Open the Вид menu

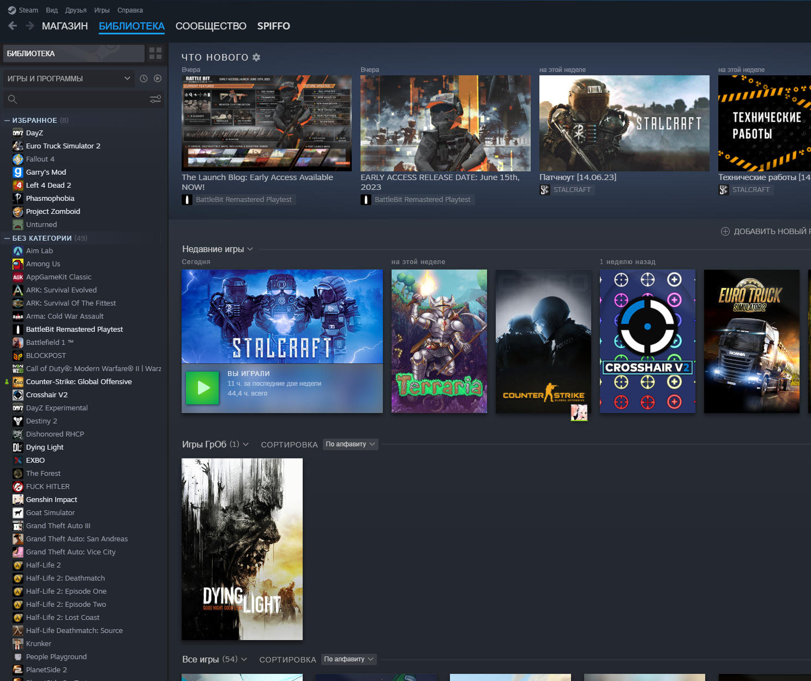[52, 10]
